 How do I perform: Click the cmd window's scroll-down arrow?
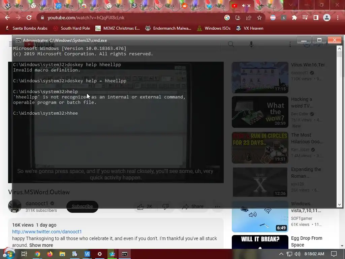pyautogui.click(x=339, y=205)
